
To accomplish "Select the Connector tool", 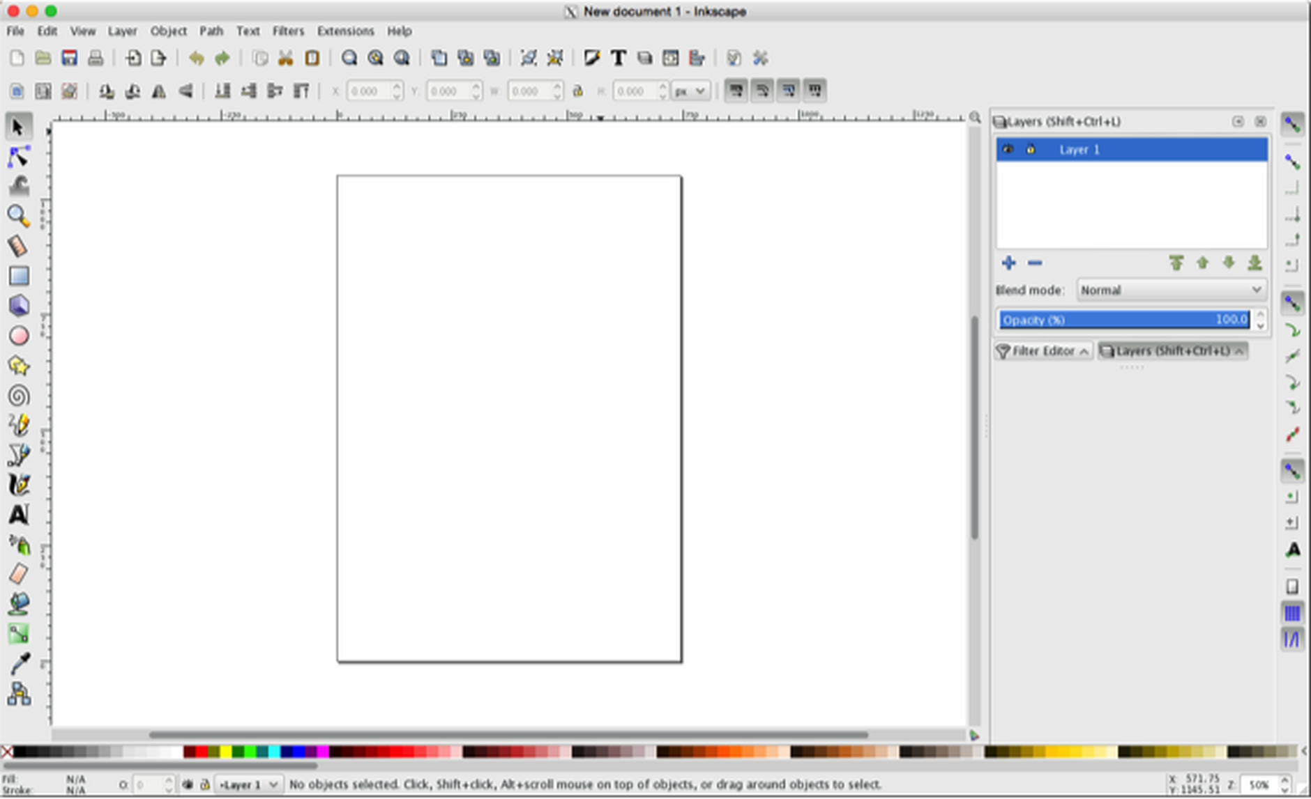I will [x=19, y=694].
